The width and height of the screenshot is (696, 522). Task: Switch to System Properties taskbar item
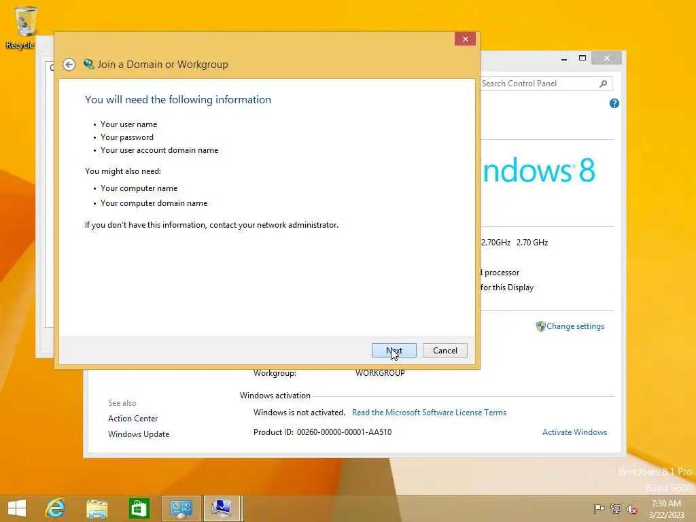222,508
